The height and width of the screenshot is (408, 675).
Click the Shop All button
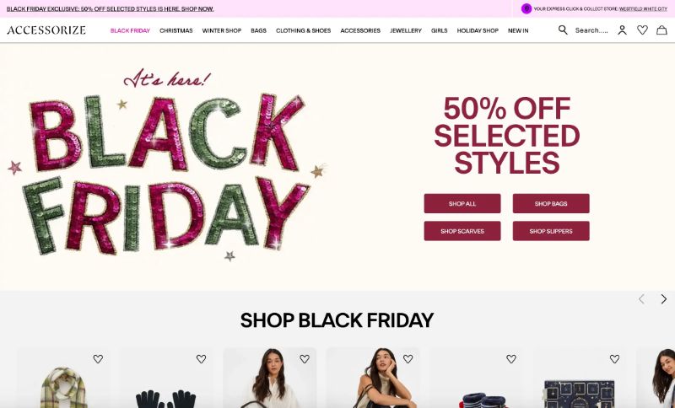coord(462,203)
